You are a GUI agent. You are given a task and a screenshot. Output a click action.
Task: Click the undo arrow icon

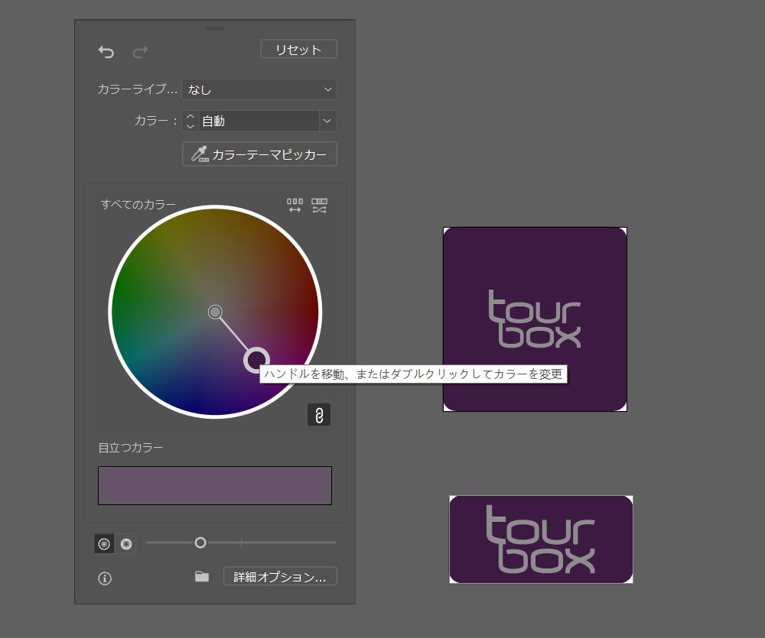coord(106,52)
